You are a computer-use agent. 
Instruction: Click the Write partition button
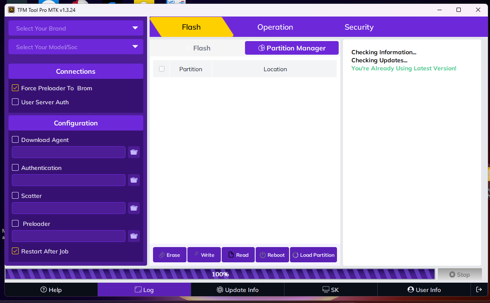coord(204,255)
